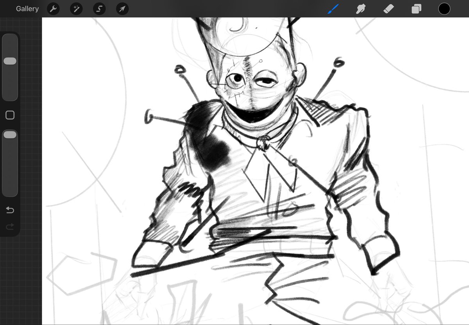469x325 pixels.
Task: Open the Gallery view
Action: point(27,9)
